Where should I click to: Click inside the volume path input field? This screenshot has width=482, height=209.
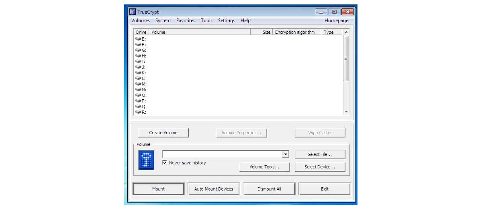click(222, 154)
